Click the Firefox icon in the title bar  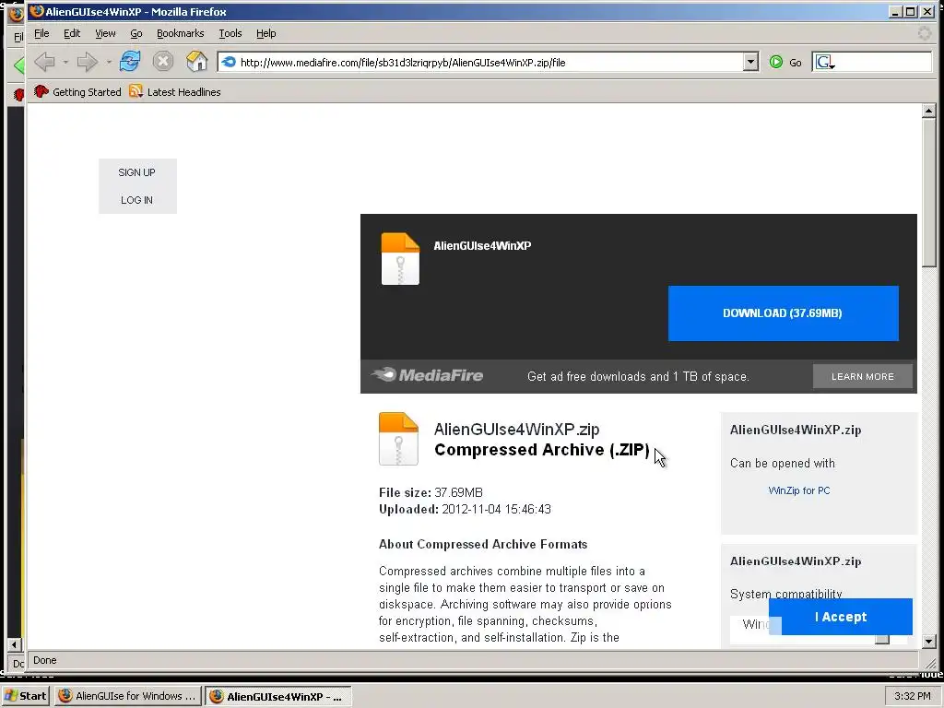[x=37, y=11]
